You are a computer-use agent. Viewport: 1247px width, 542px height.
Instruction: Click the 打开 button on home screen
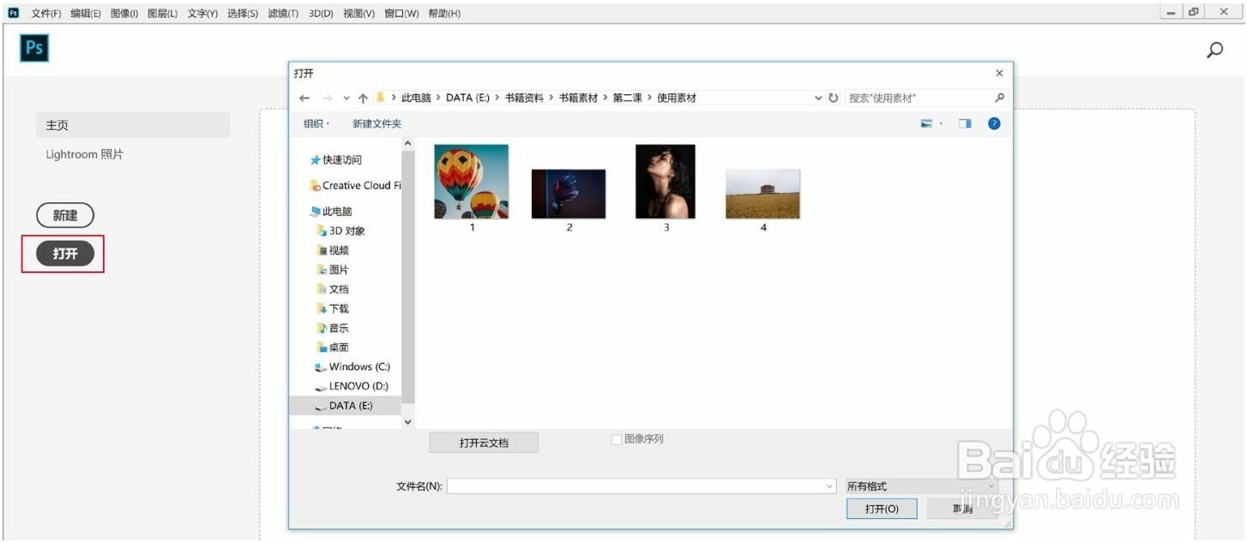click(65, 253)
